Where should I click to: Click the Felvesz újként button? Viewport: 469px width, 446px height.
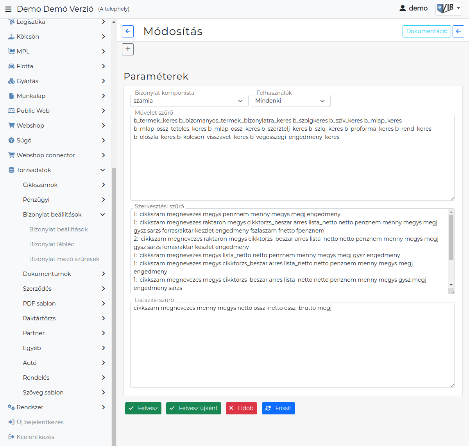pos(193,408)
